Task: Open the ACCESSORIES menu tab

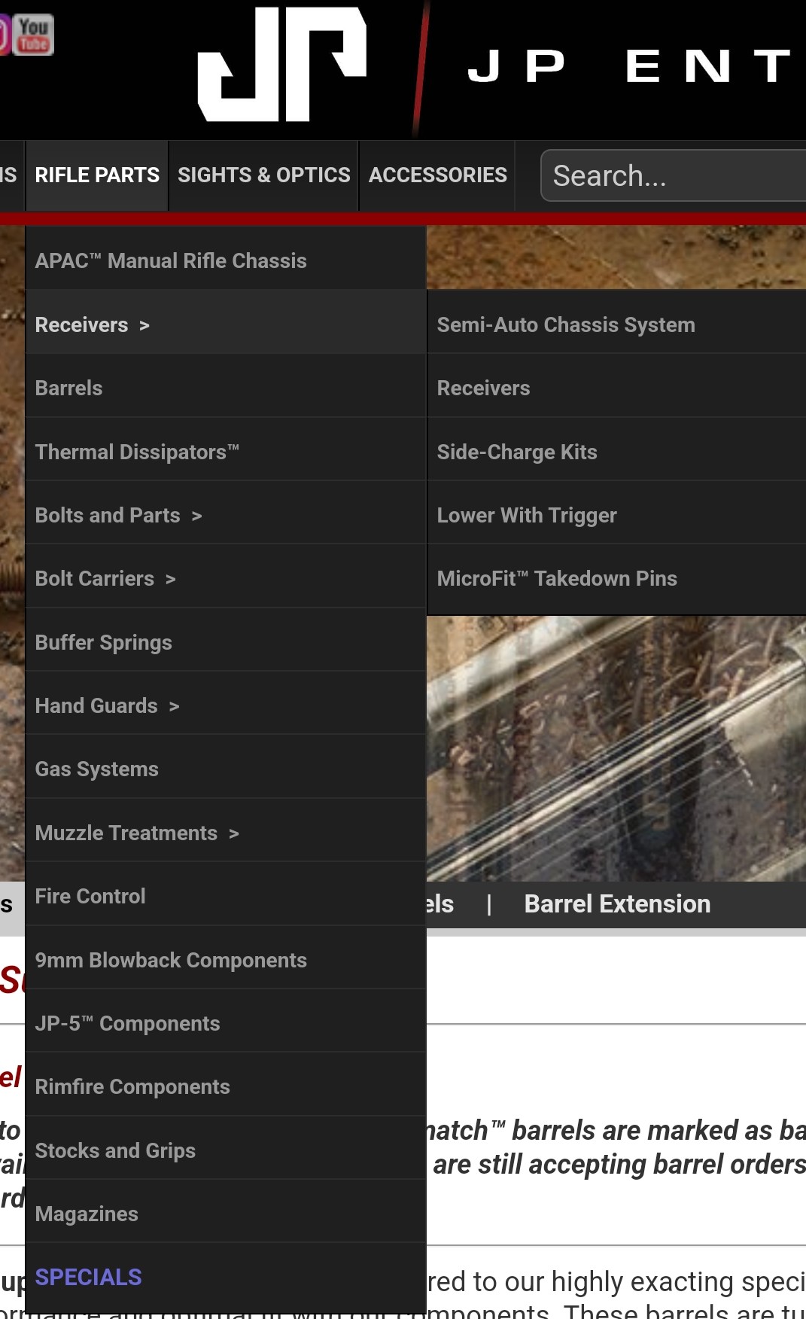Action: pos(437,175)
